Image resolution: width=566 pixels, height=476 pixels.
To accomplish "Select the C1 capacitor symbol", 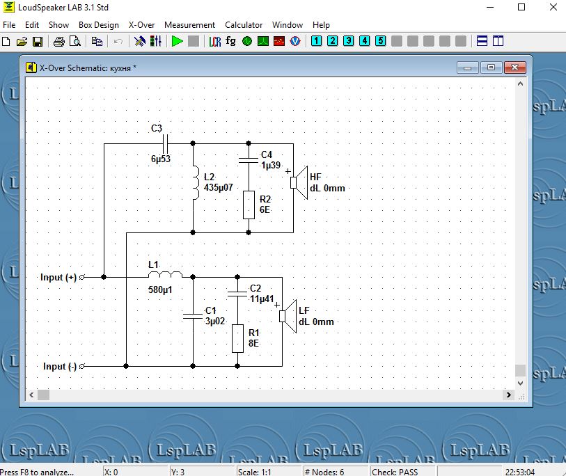I will 193,316.
